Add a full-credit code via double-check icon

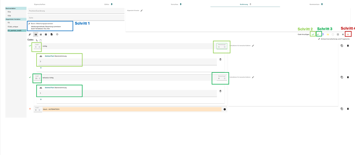(313, 34)
